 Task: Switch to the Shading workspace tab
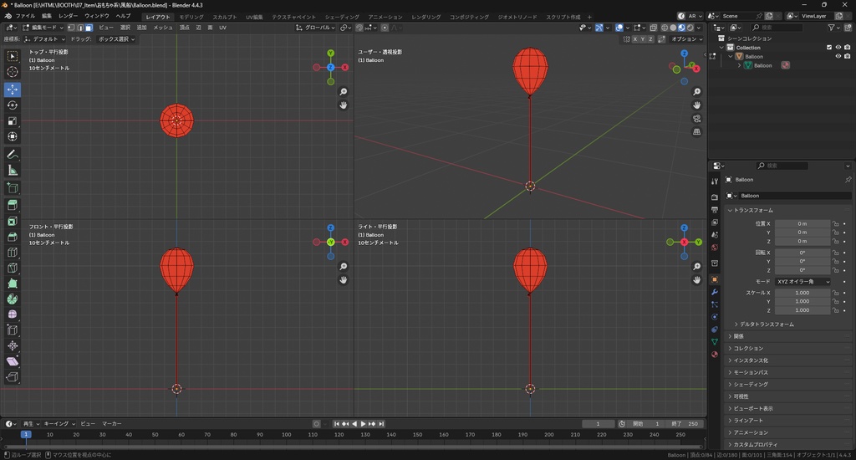click(x=342, y=17)
